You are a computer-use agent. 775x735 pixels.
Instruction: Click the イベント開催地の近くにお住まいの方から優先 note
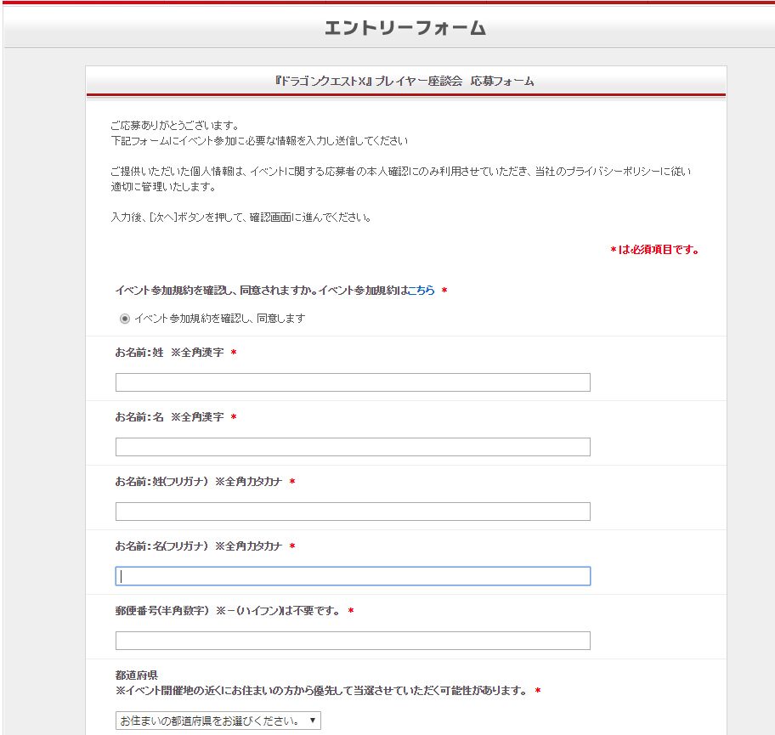click(x=321, y=691)
